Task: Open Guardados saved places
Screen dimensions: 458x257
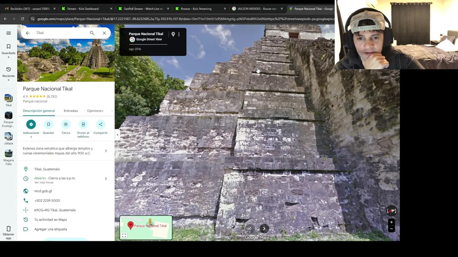Action: (9, 51)
